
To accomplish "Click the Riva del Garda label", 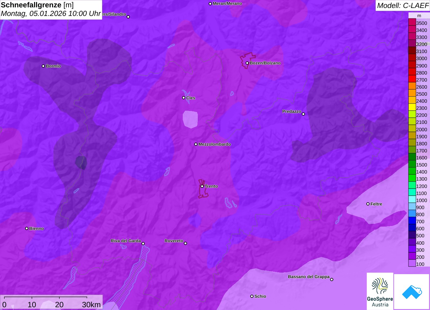I will click(126, 241).
